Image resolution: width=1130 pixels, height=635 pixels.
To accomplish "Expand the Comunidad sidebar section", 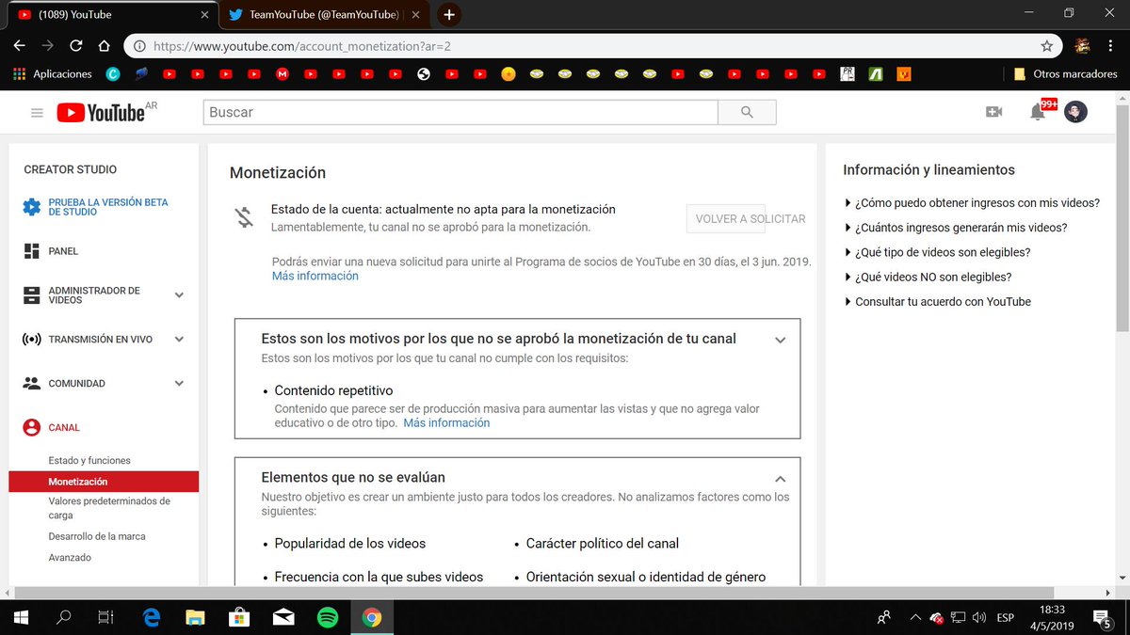I will (x=179, y=384).
